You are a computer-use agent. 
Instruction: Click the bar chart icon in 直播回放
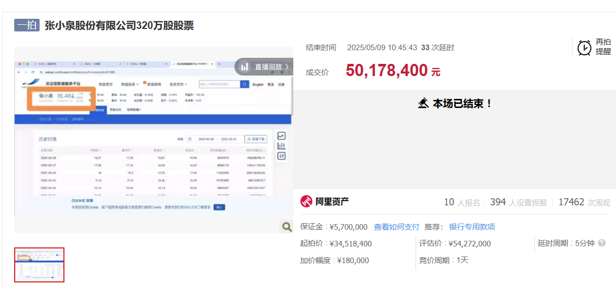(245, 67)
